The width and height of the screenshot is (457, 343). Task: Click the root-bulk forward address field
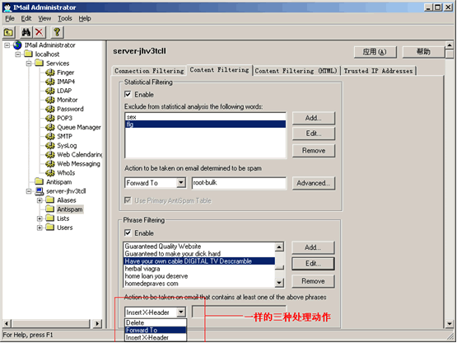[239, 183]
